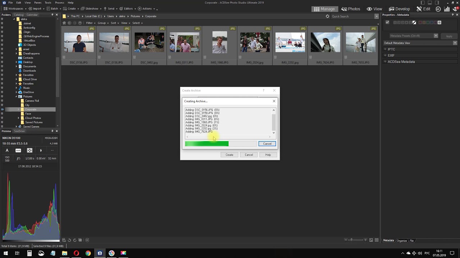Viewport: 460px width, 258px height.
Task: Open the Message Center eye icon
Action: pyautogui.click(x=456, y=9)
